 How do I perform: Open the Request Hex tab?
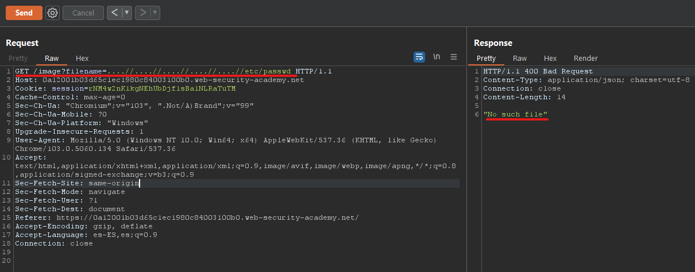click(82, 59)
